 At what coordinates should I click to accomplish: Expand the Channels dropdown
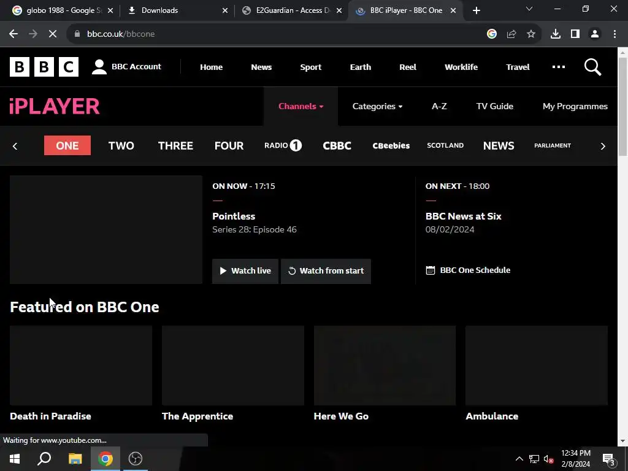point(301,106)
